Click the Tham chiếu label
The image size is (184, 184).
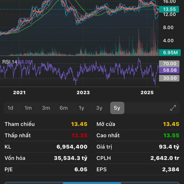pyautogui.click(x=20, y=124)
